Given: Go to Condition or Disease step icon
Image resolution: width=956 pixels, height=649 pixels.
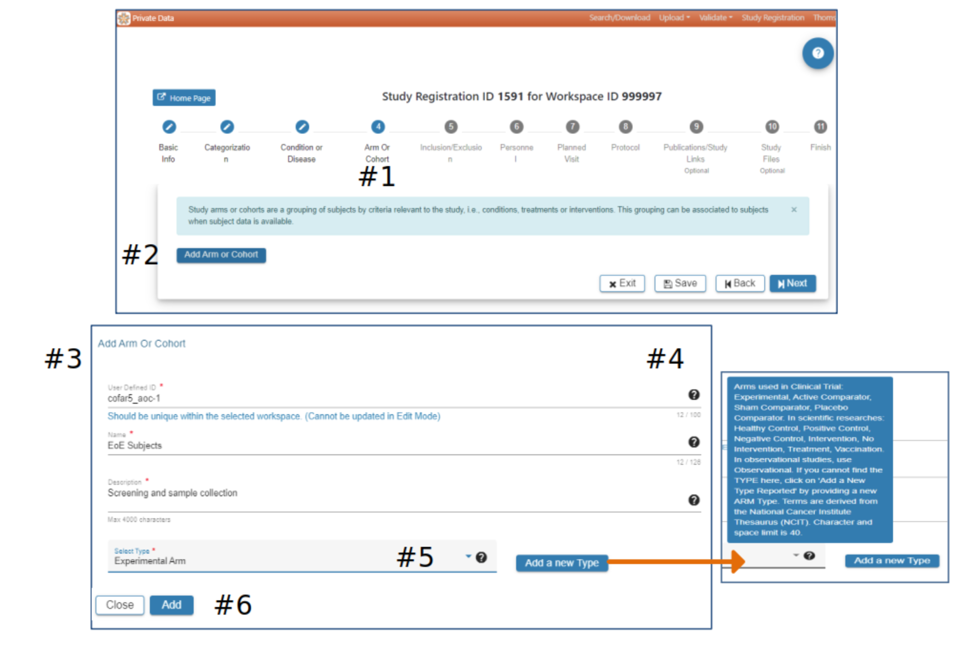Looking at the screenshot, I should [302, 126].
